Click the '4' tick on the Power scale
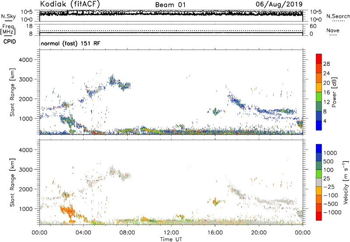This screenshot has height=242, width=350. [325, 121]
